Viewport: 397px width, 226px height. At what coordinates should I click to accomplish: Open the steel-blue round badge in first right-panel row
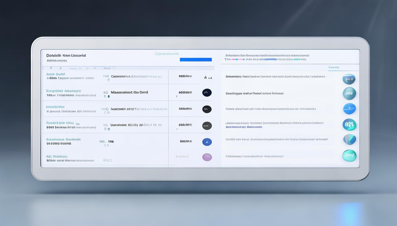[349, 79]
